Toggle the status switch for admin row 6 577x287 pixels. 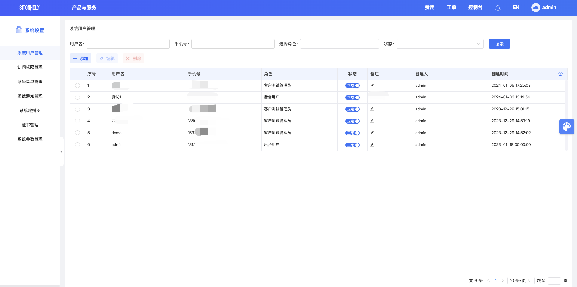(352, 145)
